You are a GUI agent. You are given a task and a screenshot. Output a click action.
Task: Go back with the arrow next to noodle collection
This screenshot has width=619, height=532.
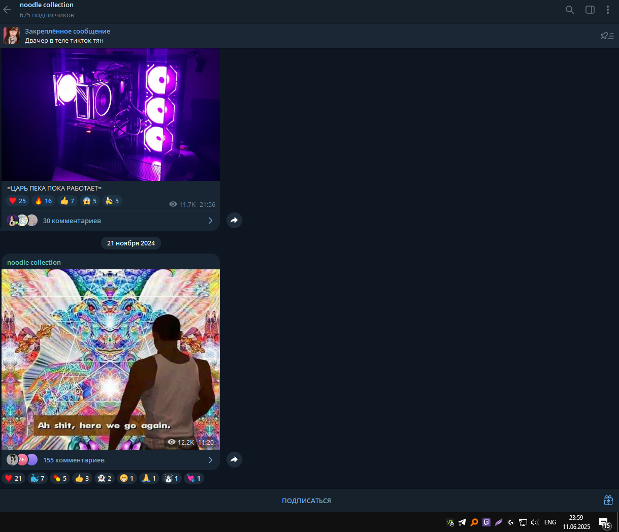point(7,10)
